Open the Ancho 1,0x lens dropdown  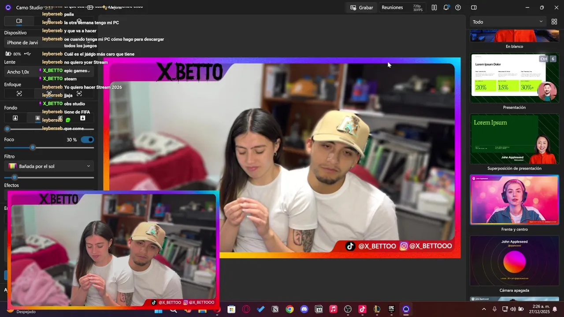click(x=49, y=72)
